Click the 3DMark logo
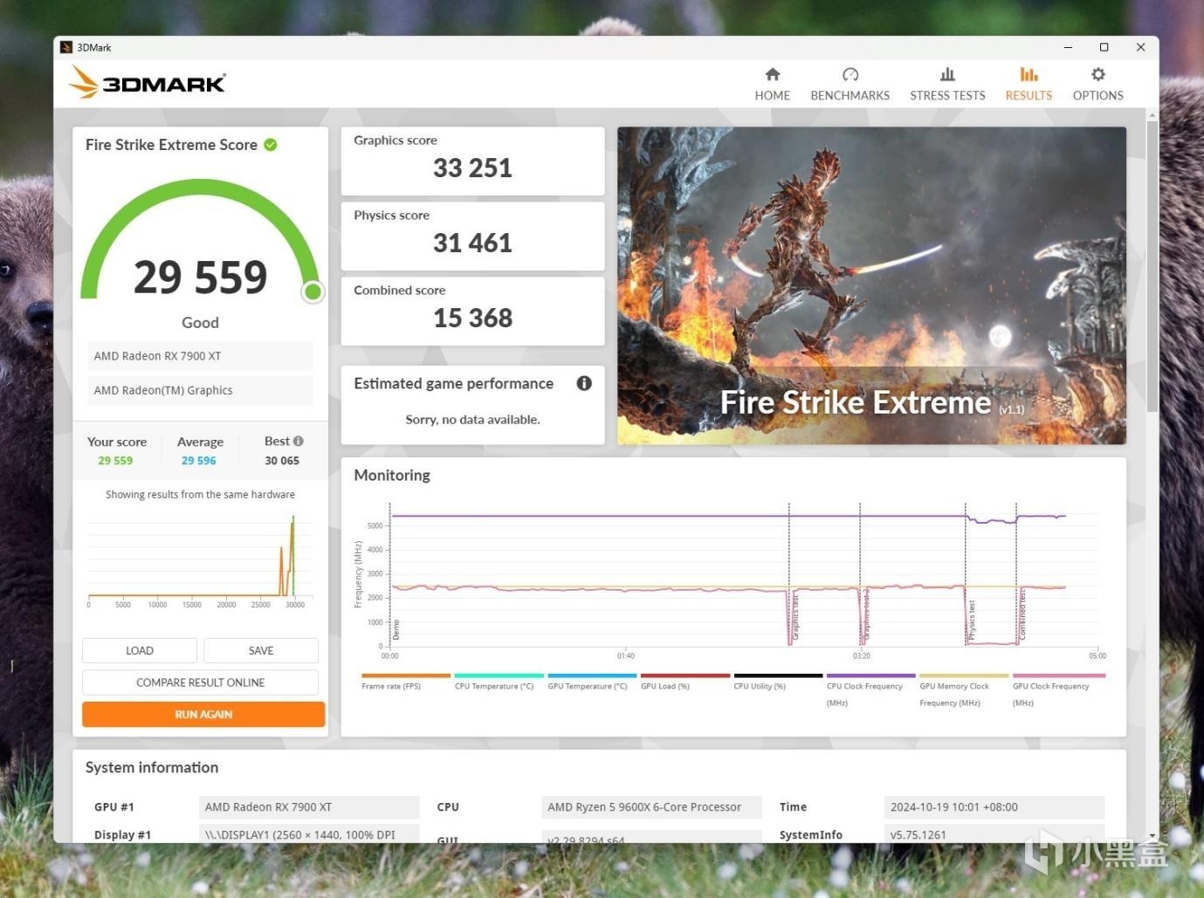1204x898 pixels. [x=148, y=83]
